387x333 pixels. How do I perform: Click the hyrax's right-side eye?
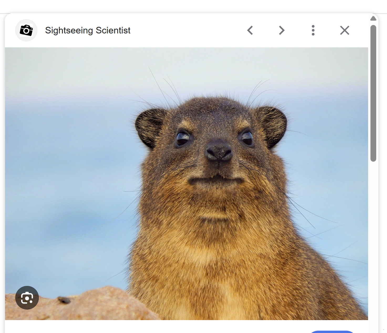[x=247, y=138]
